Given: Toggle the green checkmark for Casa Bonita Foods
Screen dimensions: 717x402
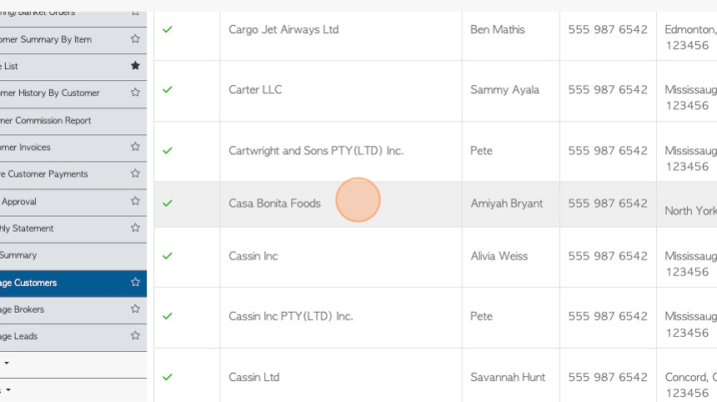Looking at the screenshot, I should tap(168, 203).
